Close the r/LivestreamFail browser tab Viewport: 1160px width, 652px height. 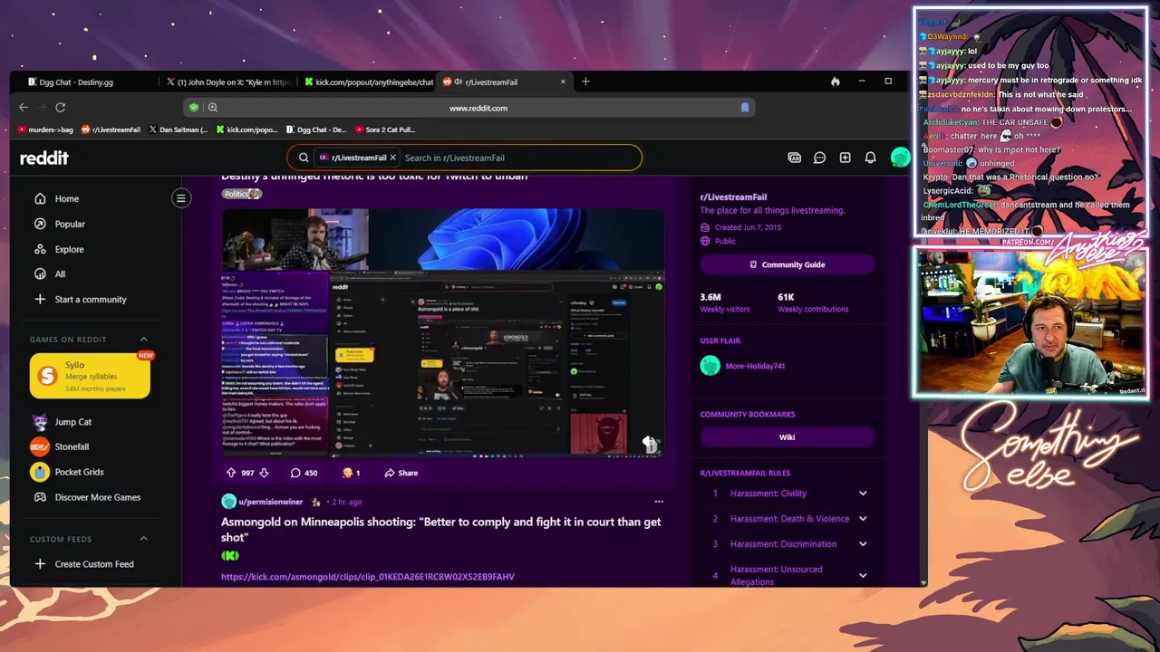click(x=563, y=81)
